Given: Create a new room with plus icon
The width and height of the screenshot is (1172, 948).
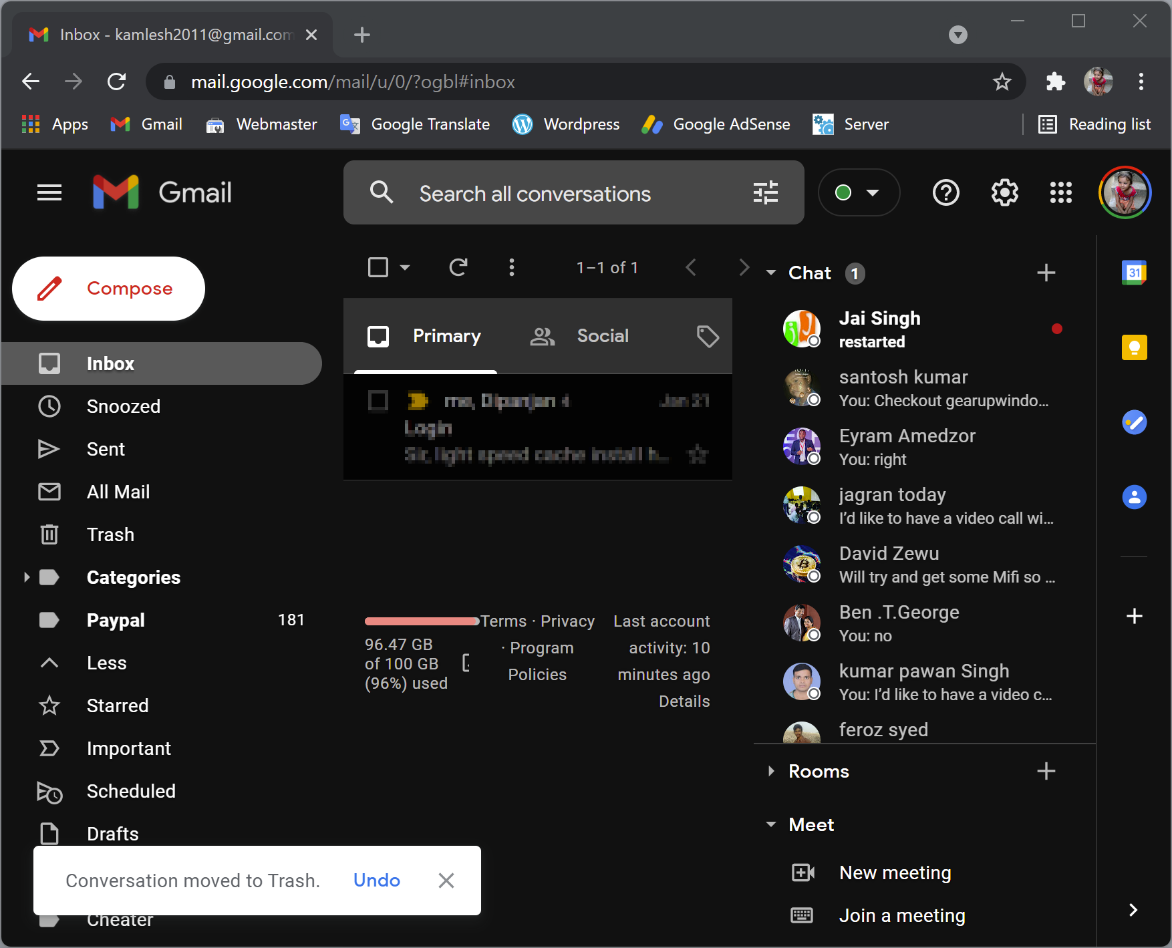Looking at the screenshot, I should click(1046, 771).
